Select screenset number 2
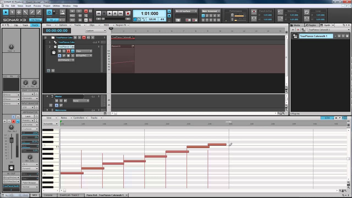Screen dimensions: 352x198 point(207,16)
